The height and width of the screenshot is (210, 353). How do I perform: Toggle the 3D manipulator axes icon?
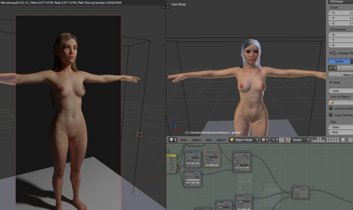point(288,140)
